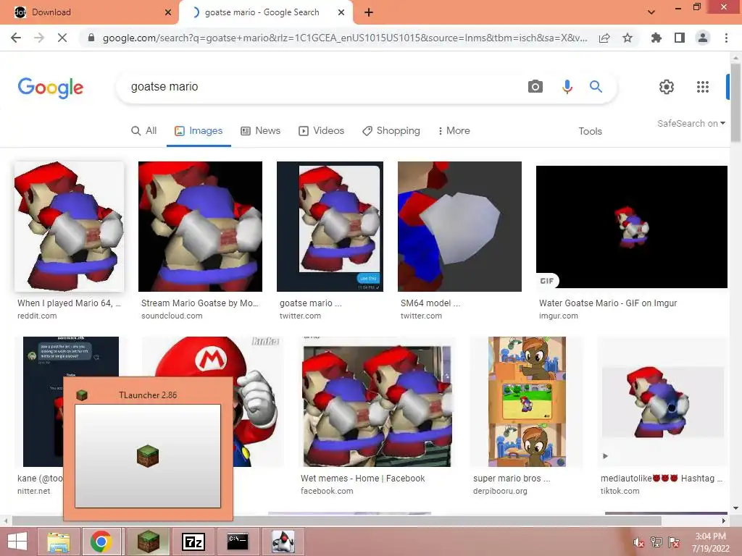Close the goatse mario search tab
The width and height of the screenshot is (742, 556).
(x=341, y=13)
